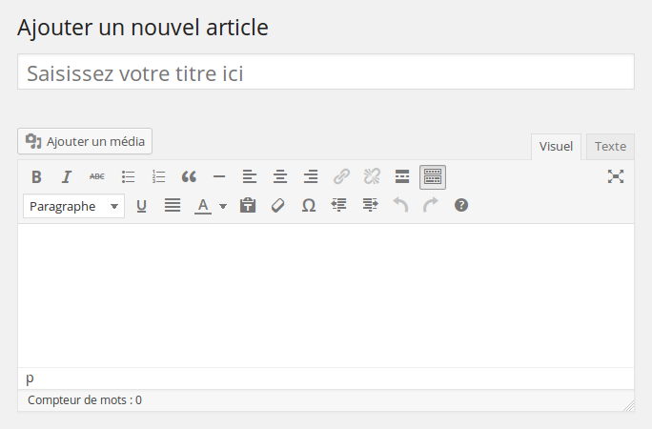Open the keyboard shortcuts help
Image resolution: width=652 pixels, height=429 pixels.
(x=461, y=206)
